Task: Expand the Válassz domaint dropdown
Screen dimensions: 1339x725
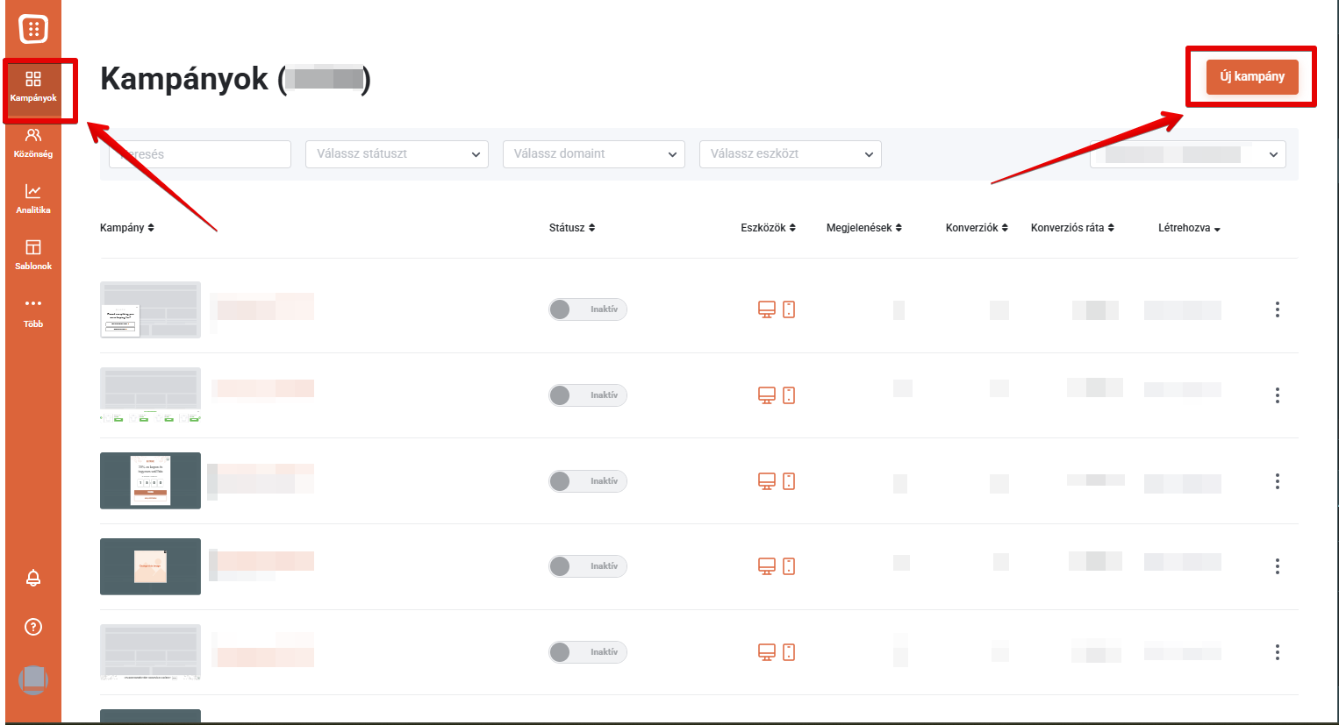Action: click(594, 154)
